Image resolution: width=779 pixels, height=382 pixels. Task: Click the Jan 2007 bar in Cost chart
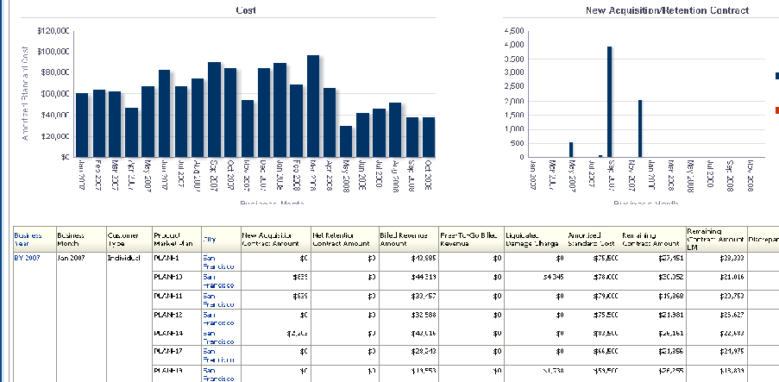coord(82,125)
